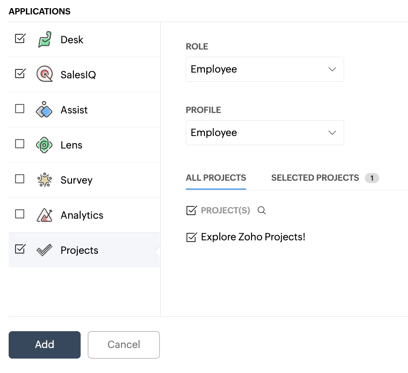408x373 pixels.
Task: Click the SalesIQ application icon
Action: 45,75
